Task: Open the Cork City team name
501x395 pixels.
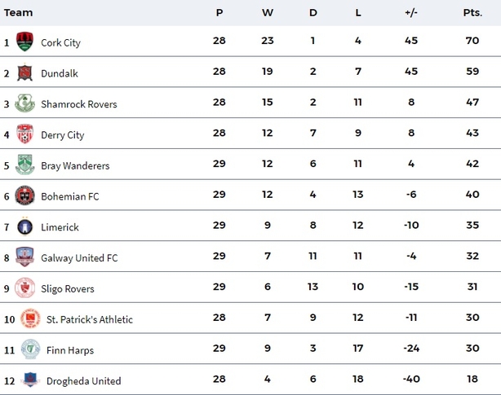Action: tap(61, 42)
